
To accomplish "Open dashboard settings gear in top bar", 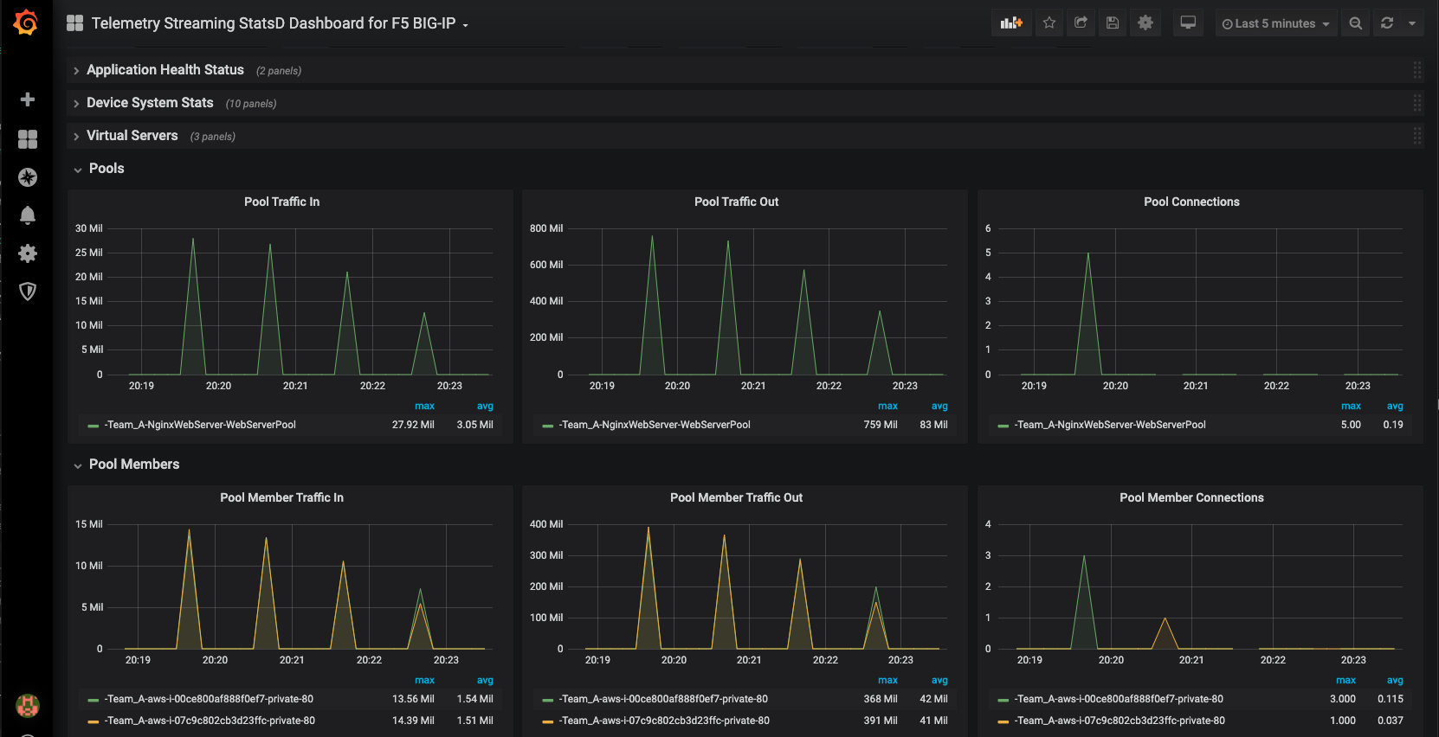I will coord(1145,23).
